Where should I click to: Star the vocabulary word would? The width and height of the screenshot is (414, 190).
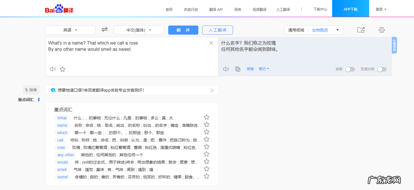(207, 161)
